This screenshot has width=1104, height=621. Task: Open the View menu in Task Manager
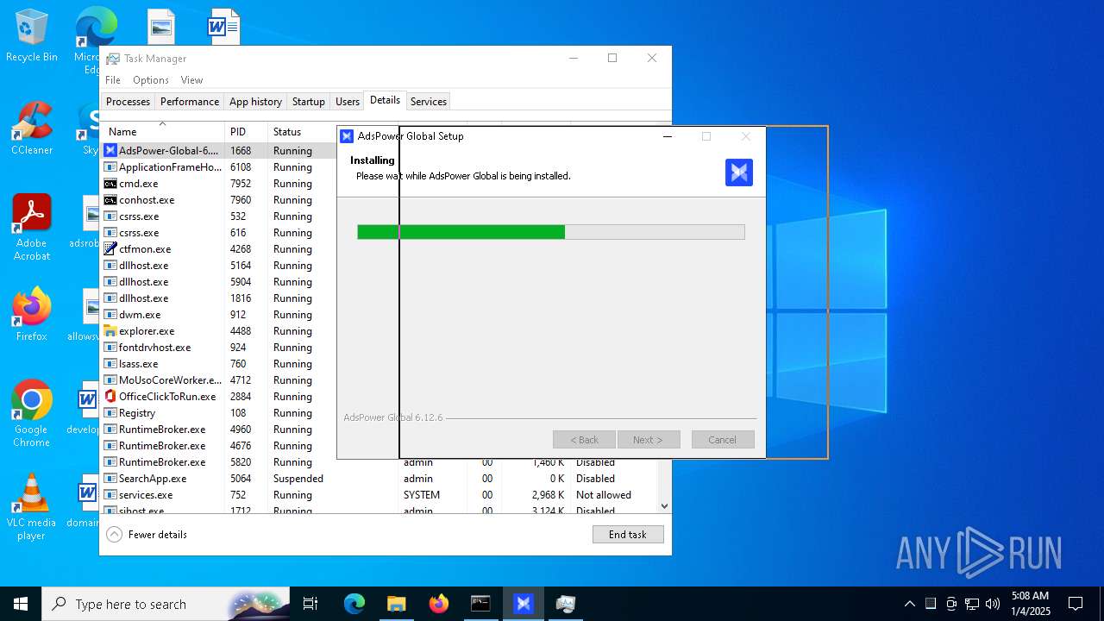pyautogui.click(x=191, y=80)
